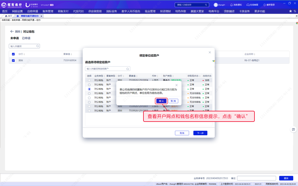Uncheck the 深圳 row checkbox

pyautogui.click(x=13, y=61)
